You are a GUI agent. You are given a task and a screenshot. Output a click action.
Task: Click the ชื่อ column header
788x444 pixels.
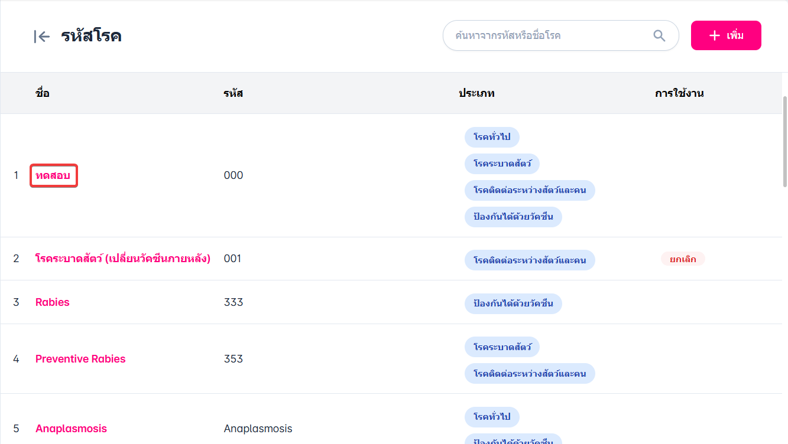click(x=43, y=93)
